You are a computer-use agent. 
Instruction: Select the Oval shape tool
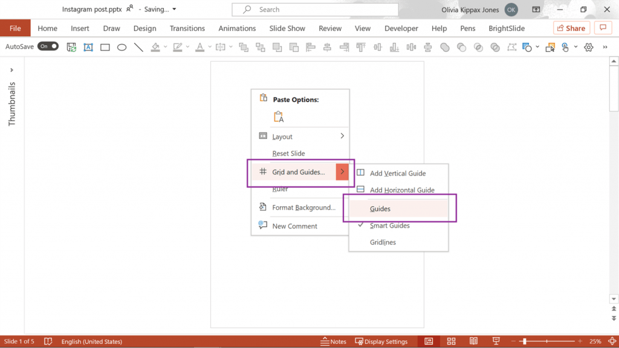[x=122, y=47]
